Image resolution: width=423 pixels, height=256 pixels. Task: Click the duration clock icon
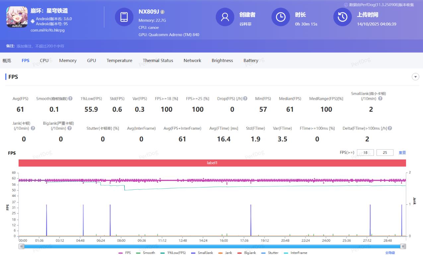click(281, 17)
